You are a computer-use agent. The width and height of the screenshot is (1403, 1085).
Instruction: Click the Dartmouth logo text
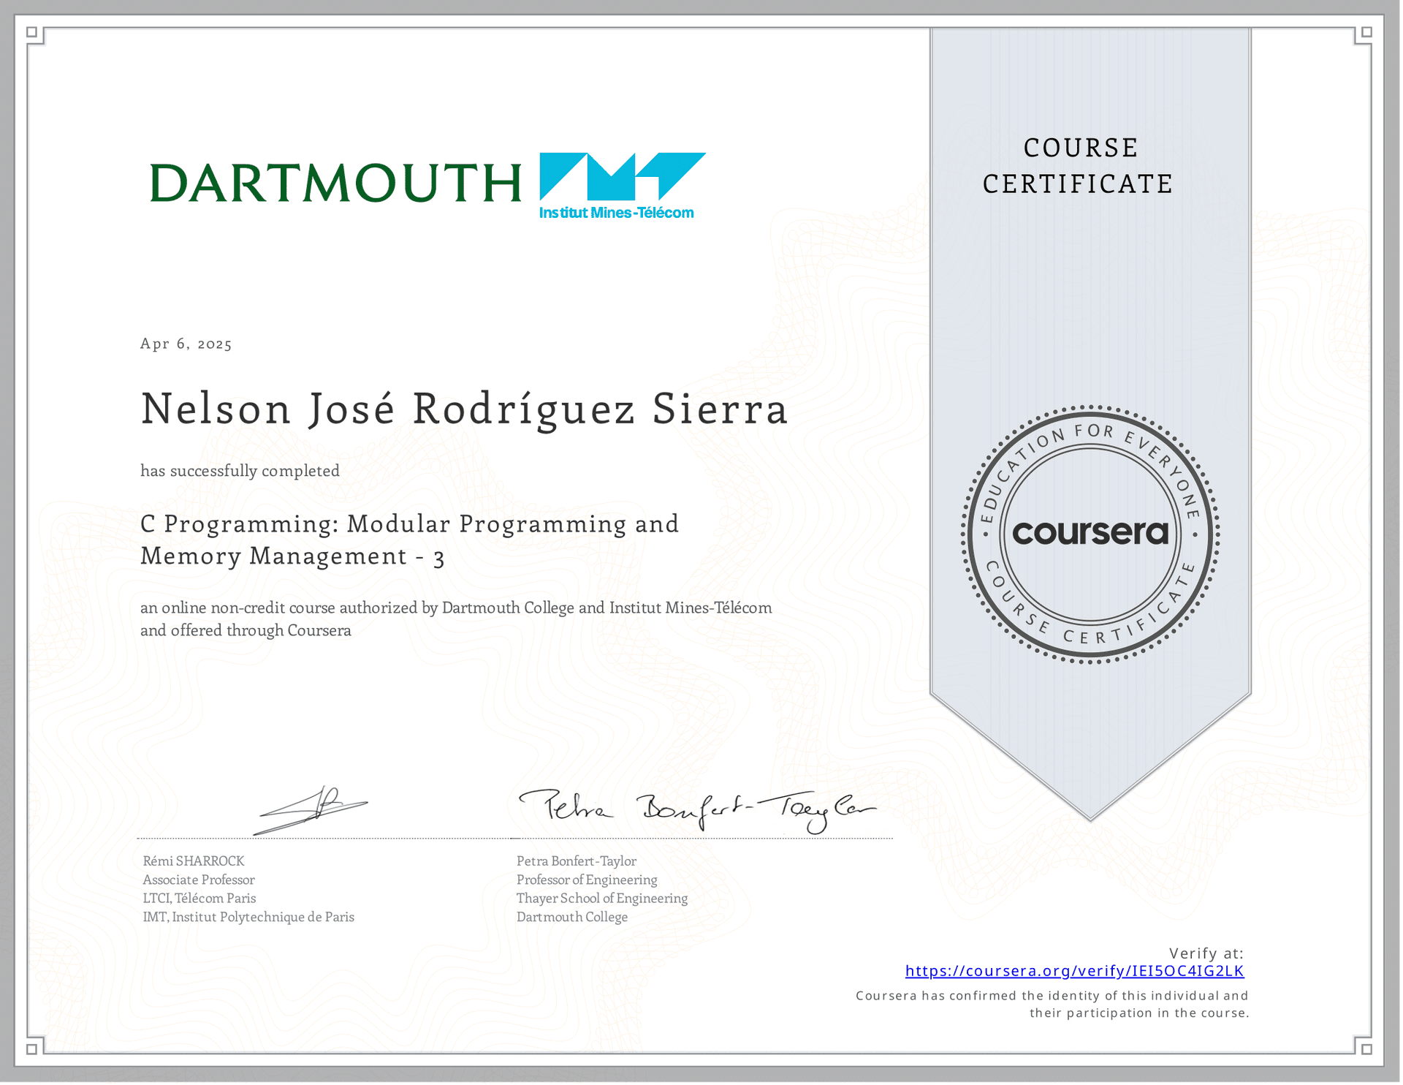335,183
